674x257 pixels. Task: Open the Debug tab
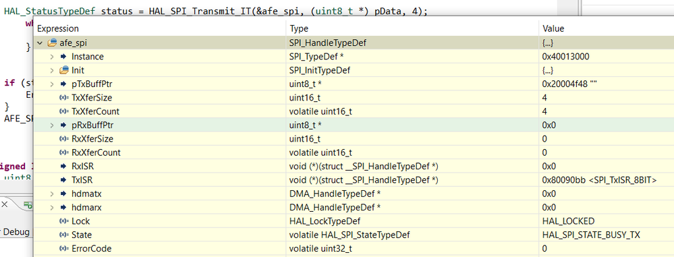pyautogui.click(x=16, y=231)
